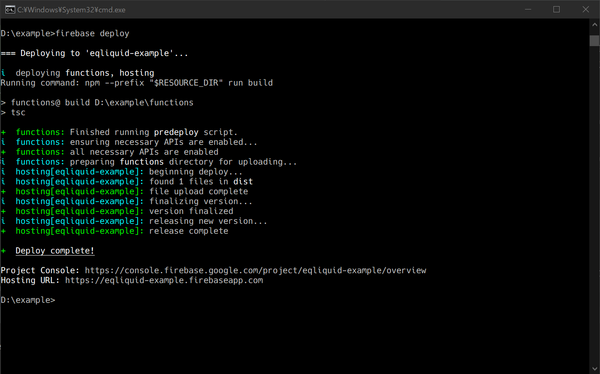Click the scrollbar down arrow
600x374 pixels.
[594, 369]
